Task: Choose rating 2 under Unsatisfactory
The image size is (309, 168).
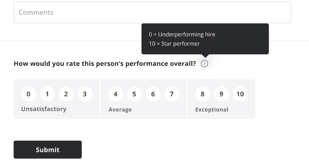Action: pyautogui.click(x=66, y=94)
